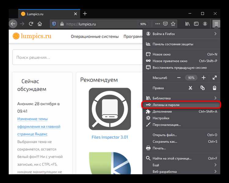The height and width of the screenshot is (183, 229).
Task: Bookmark this page with the star
Action: tap(173, 24)
